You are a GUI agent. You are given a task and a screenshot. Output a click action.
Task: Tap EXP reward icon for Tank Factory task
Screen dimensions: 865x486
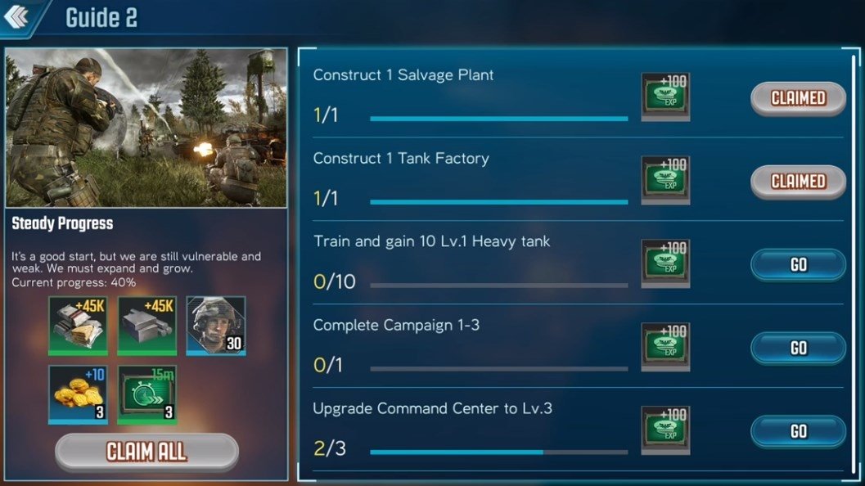click(665, 180)
